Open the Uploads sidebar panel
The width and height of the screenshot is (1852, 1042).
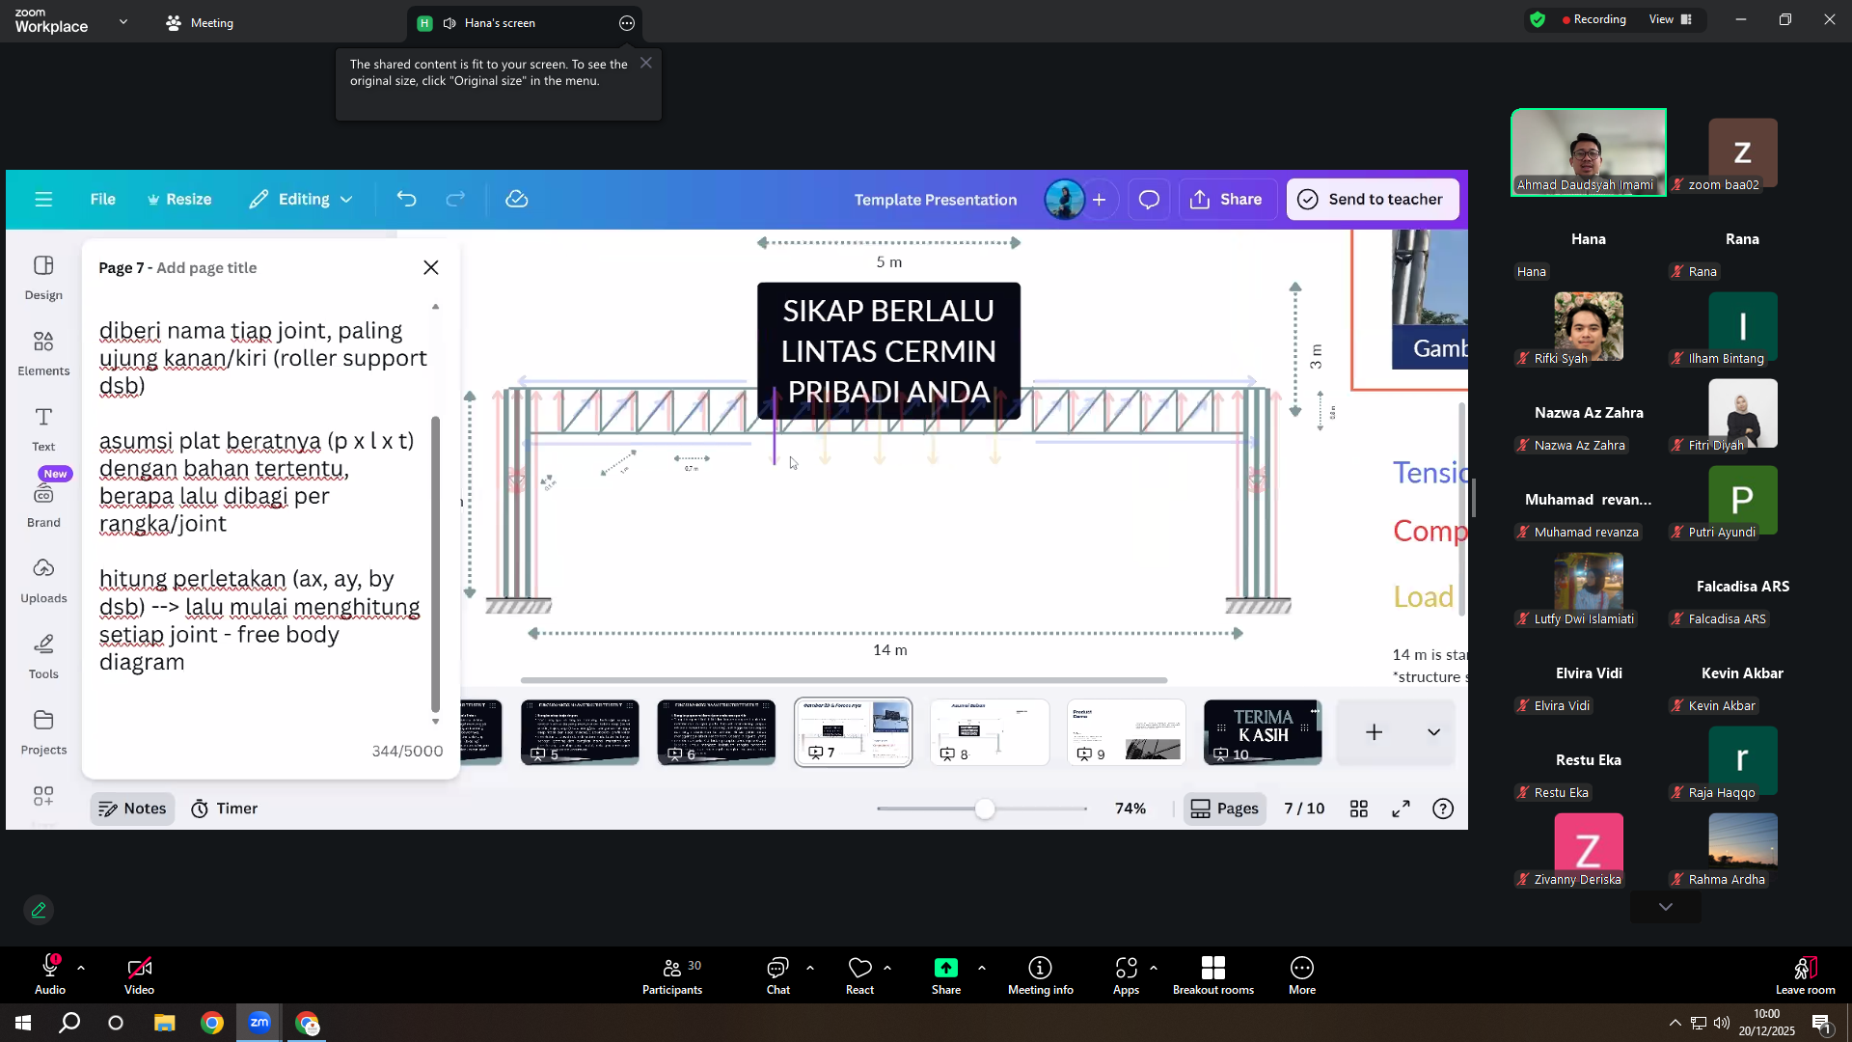pyautogui.click(x=43, y=581)
